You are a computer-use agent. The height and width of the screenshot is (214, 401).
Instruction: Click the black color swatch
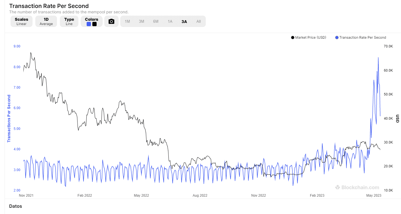(94, 24)
